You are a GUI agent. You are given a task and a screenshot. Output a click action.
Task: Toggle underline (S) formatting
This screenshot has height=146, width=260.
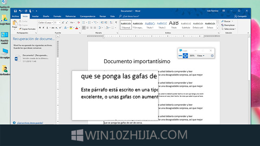click(47, 28)
